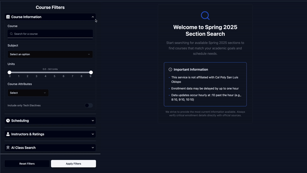Click the book icon beside Course Information
Image resolution: width=307 pixels, height=173 pixels.
click(x=8, y=17)
